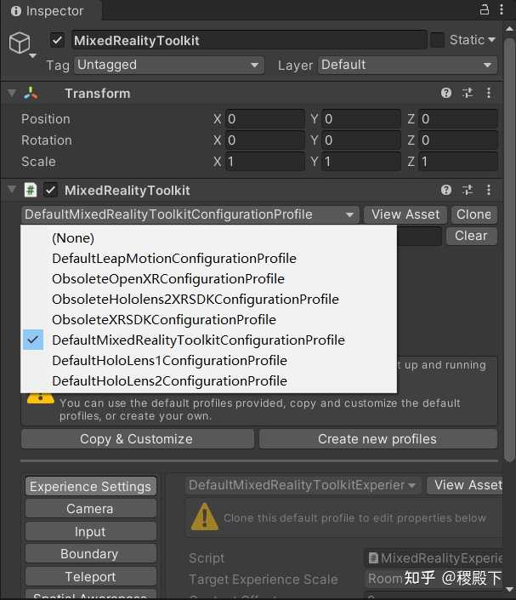
Task: Click Position X value field
Action: 265,119
